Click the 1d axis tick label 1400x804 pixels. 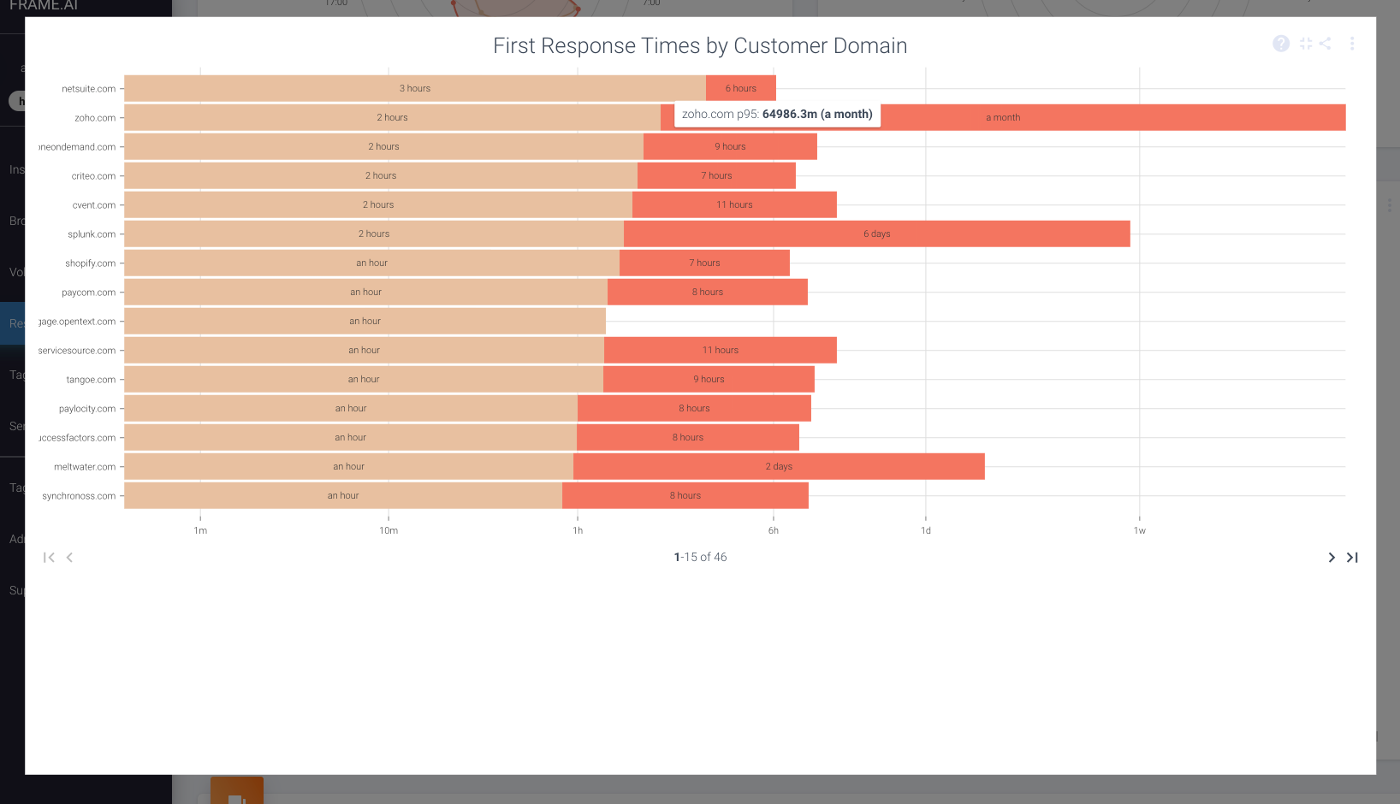(x=926, y=530)
